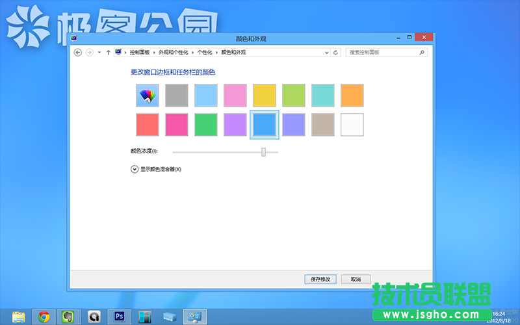Refresh the Control Panel page
Image resolution: width=520 pixels, height=325 pixels.
(x=335, y=53)
